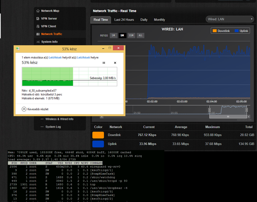257x202 pixels.
Task: Open System Log menu entry
Action: [53, 127]
